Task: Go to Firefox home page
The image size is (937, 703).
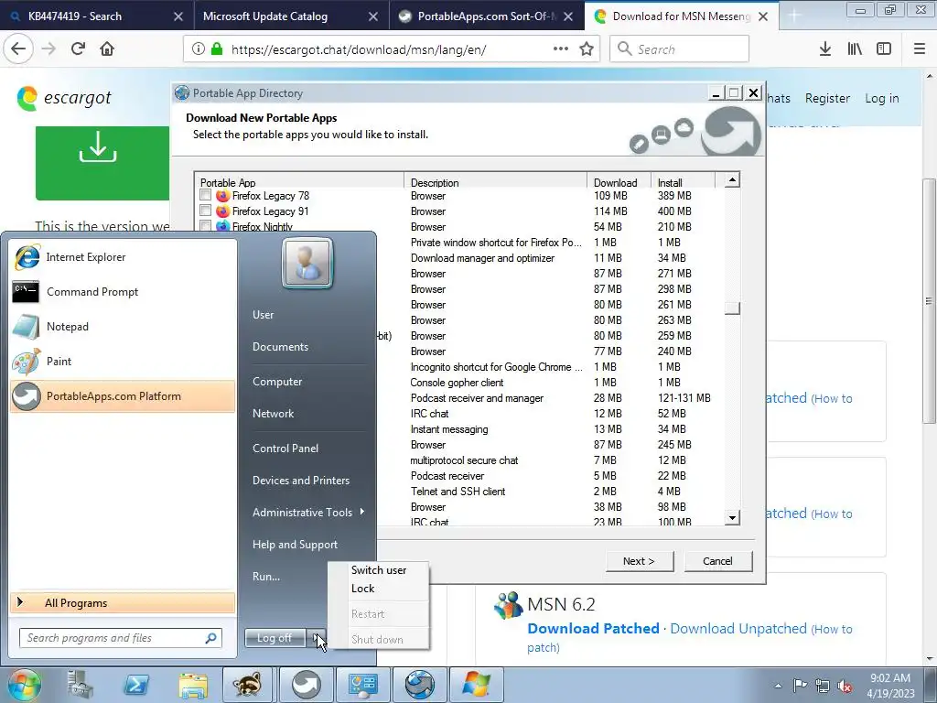Action: pyautogui.click(x=107, y=49)
